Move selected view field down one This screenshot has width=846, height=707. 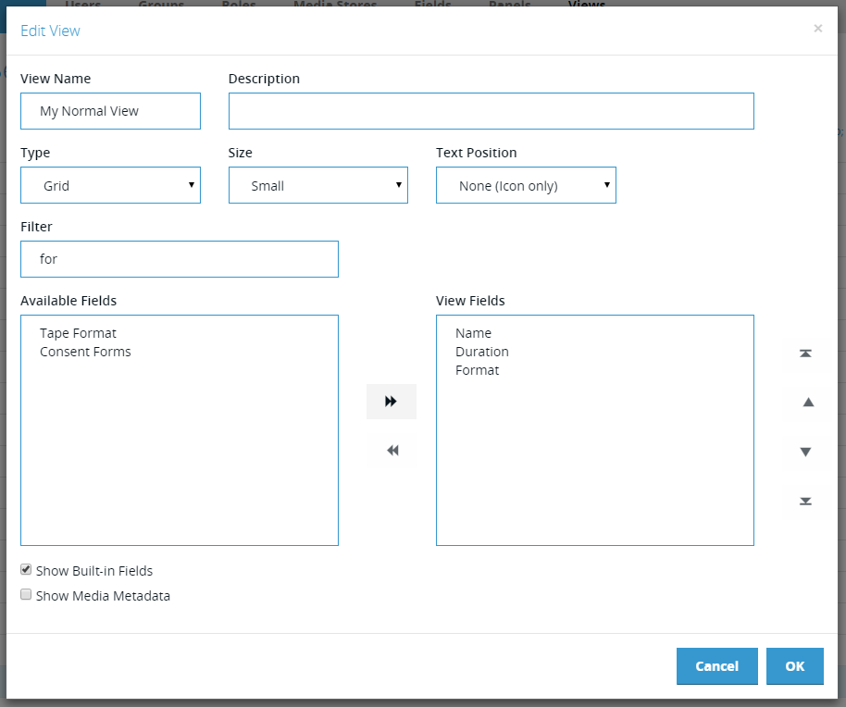805,452
